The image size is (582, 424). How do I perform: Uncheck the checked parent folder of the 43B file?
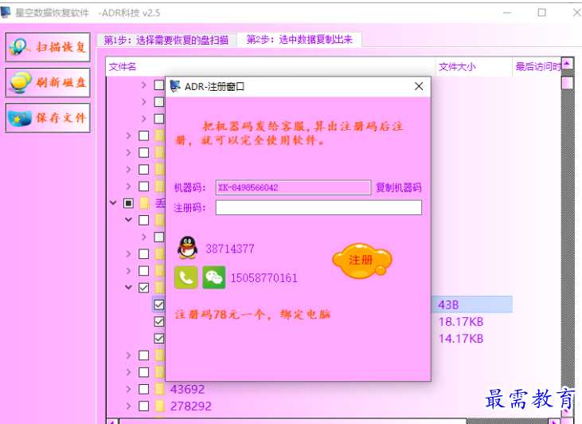pos(143,288)
